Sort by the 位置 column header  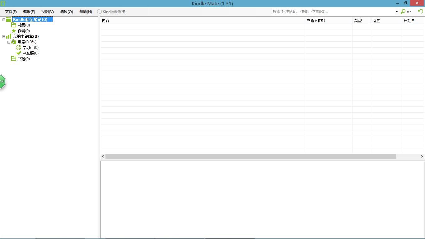386,21
